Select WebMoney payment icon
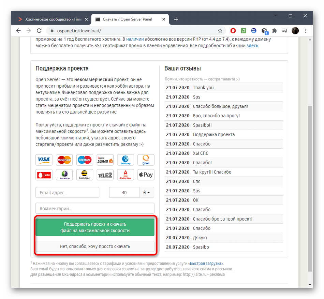This screenshot has width=324, height=299. coord(126,160)
